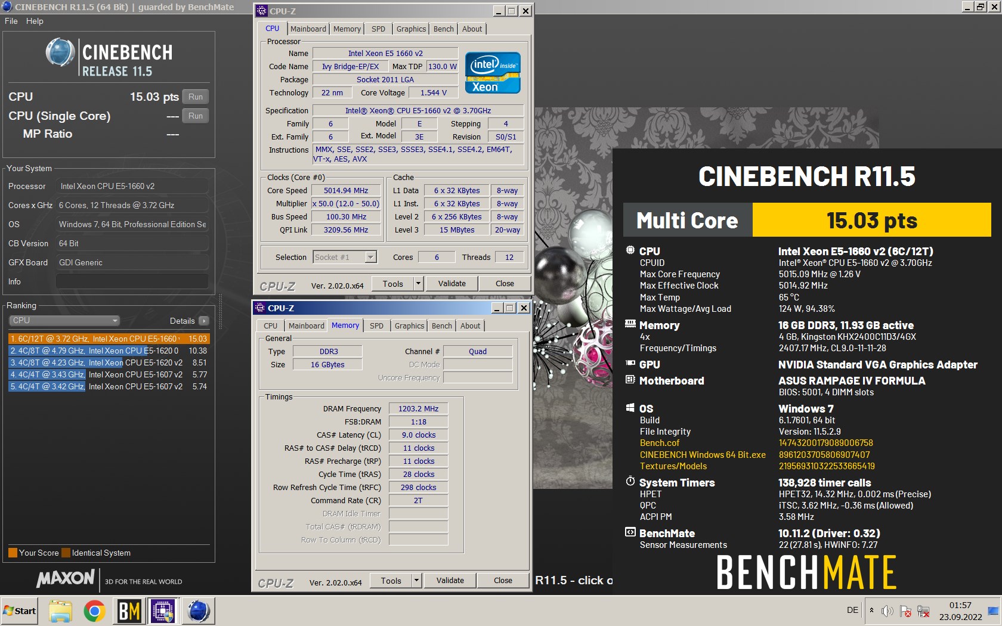This screenshot has width=1002, height=626.
Task: Expand Tools dropdown arrow in top CPU-Z window
Action: coord(419,284)
